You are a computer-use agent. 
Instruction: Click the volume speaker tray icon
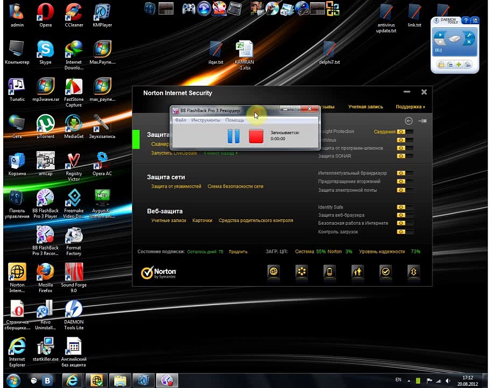point(448,381)
